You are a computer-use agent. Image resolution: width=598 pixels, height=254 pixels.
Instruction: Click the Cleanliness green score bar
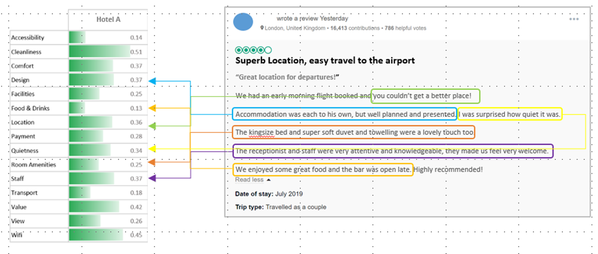click(99, 52)
